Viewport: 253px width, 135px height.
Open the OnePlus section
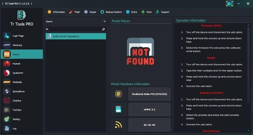pos(22,101)
